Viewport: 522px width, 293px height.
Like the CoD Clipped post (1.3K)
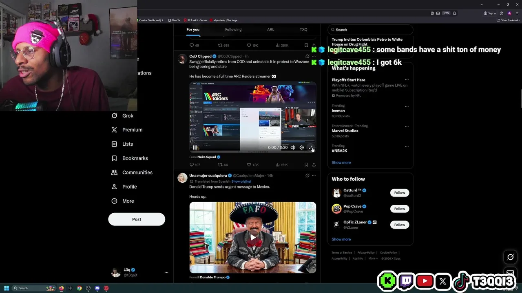coord(253,165)
